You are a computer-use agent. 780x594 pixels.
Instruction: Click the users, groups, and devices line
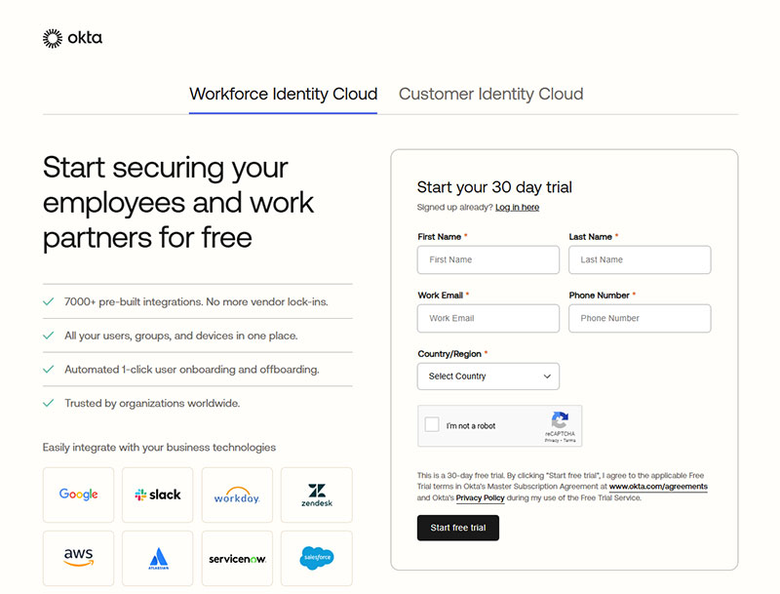point(180,336)
